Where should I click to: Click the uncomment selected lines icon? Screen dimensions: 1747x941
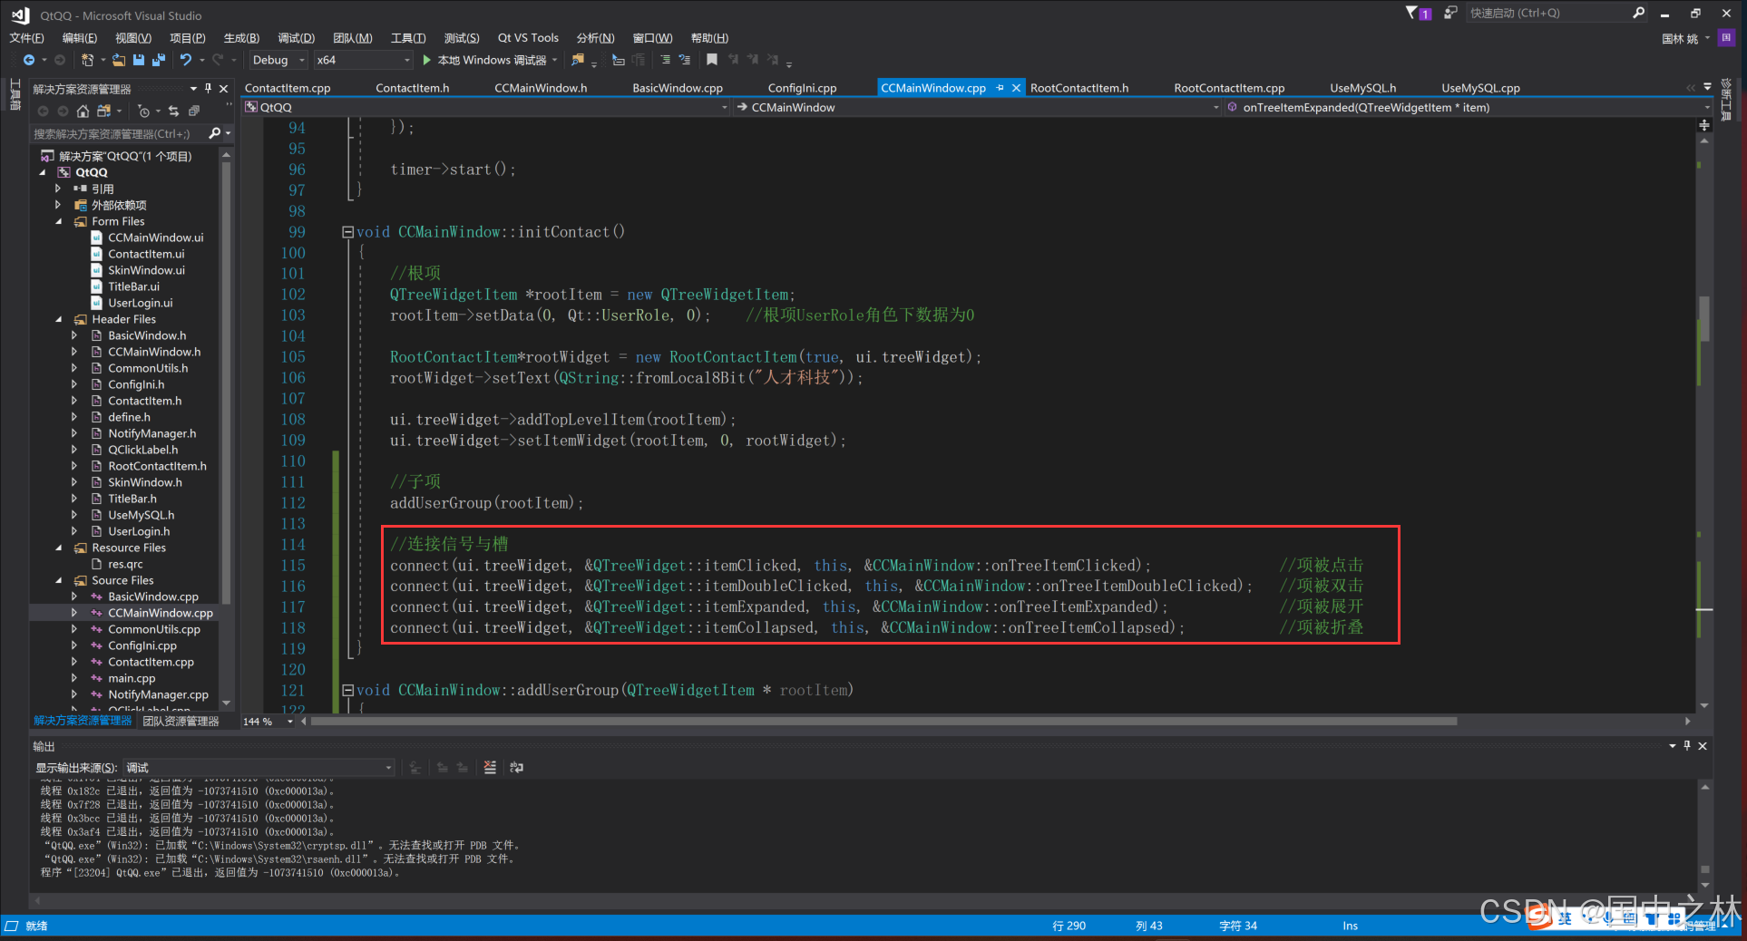pos(685,60)
